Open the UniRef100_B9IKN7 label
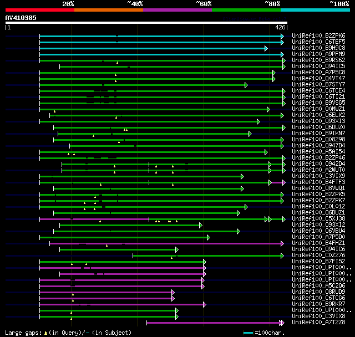Screen dimensions: 355x337 (318, 134)
